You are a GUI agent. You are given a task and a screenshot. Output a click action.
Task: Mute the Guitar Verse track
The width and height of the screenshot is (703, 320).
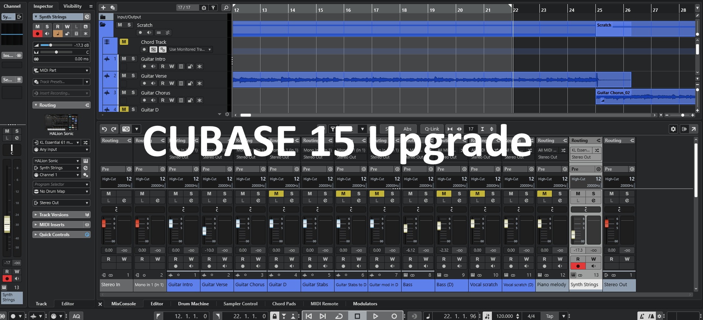pos(124,76)
